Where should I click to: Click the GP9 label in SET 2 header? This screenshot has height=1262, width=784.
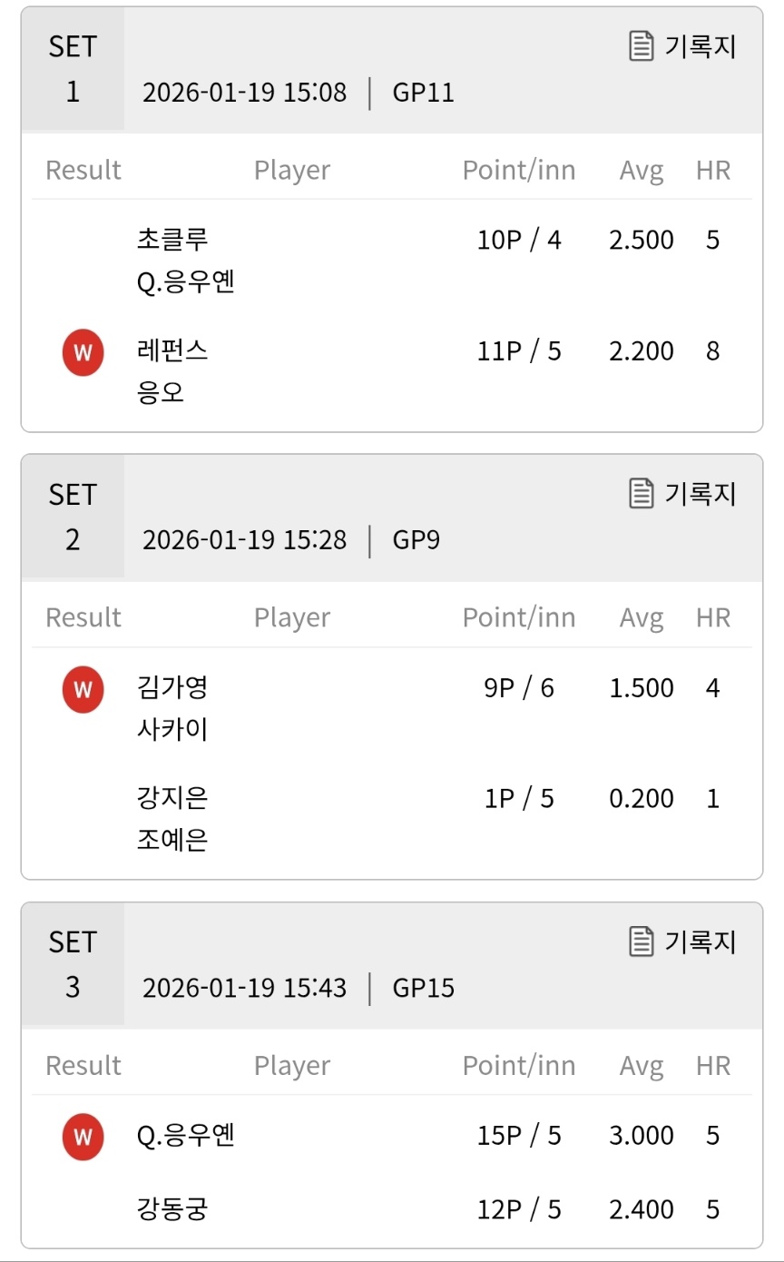(x=416, y=540)
